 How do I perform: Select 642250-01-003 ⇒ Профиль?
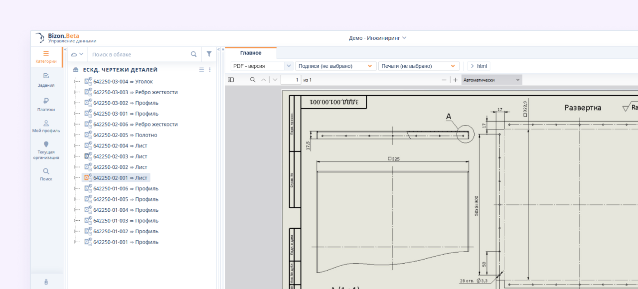point(126,220)
